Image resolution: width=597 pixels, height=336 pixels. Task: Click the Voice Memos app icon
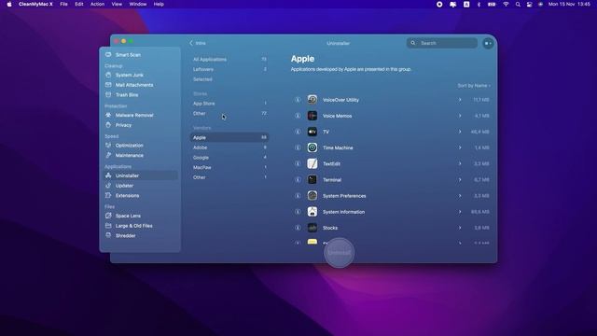pos(312,116)
